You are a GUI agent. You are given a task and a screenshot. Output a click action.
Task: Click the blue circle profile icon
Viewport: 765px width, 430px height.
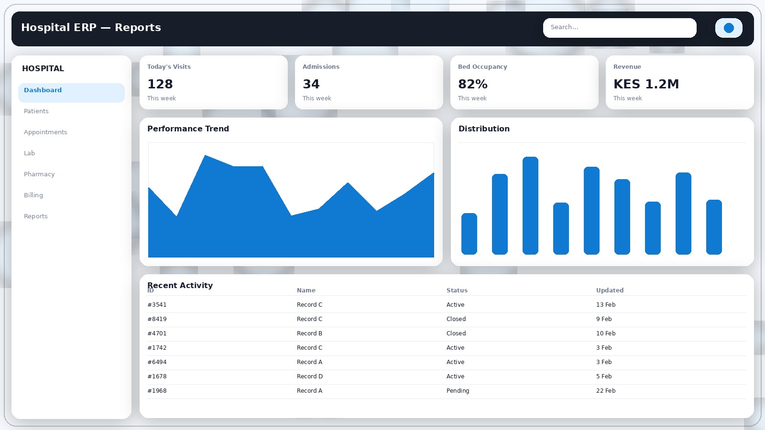pyautogui.click(x=728, y=28)
